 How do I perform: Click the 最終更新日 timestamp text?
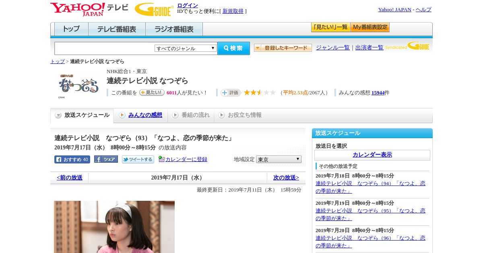(x=249, y=190)
